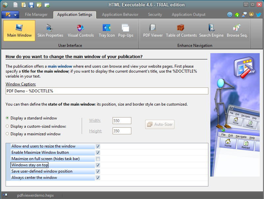The width and height of the screenshot is (264, 199).
Task: Click 'Save user-defined window position' label
Action: 42,171
